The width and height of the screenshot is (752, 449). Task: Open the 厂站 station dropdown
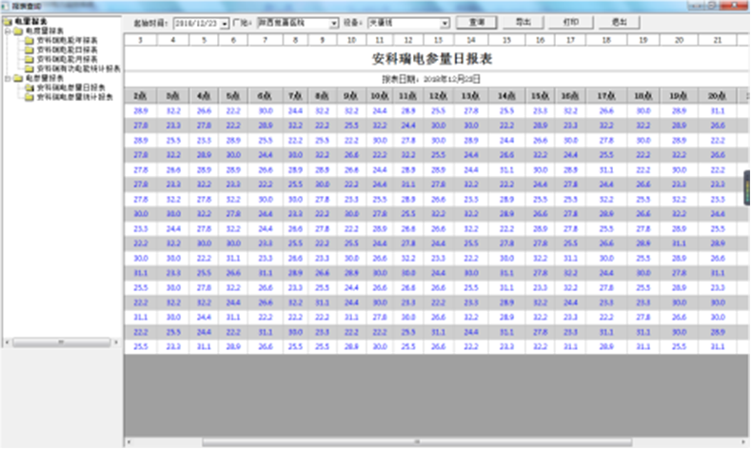pyautogui.click(x=333, y=22)
